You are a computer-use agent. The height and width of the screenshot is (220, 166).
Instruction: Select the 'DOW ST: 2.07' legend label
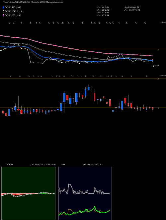[x=13, y=7]
